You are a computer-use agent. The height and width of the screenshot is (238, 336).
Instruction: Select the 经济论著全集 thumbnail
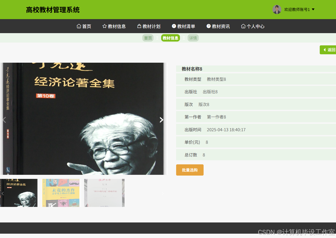click(19, 193)
